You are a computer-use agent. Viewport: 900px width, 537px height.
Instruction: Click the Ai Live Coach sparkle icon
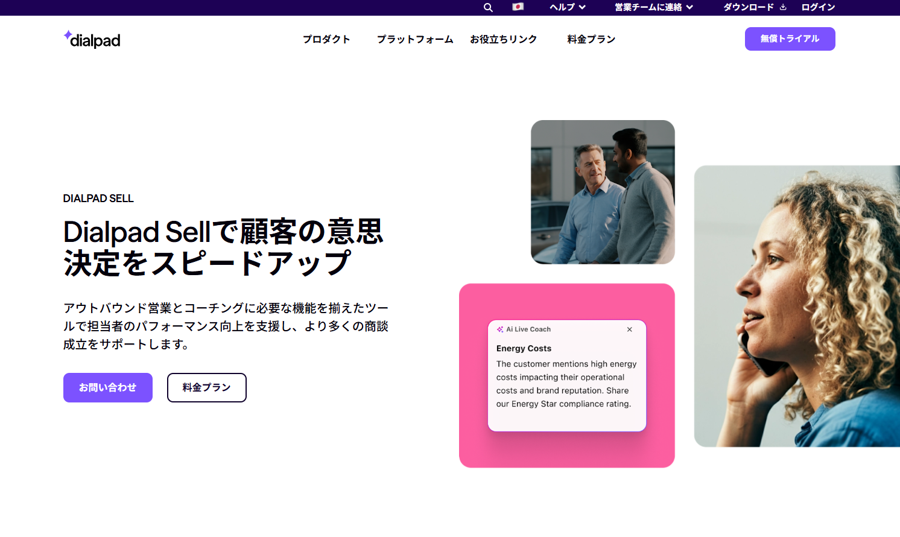(x=500, y=329)
